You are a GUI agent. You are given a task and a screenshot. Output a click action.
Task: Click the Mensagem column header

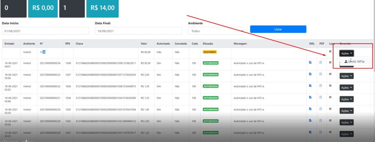pos(240,44)
